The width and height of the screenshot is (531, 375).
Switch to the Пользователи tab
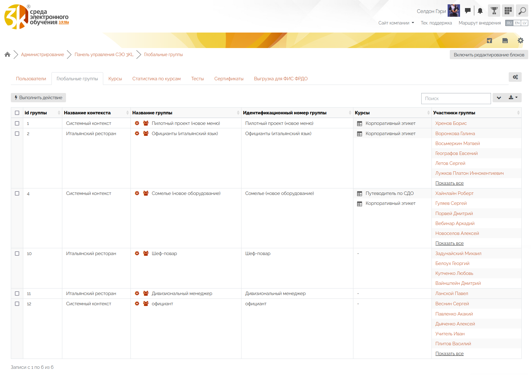31,79
